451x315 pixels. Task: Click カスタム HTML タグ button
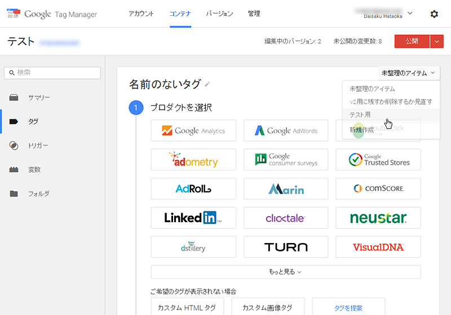click(x=187, y=308)
